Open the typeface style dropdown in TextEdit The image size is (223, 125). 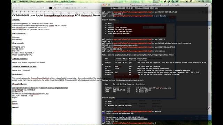pyautogui.click(x=36, y=8)
